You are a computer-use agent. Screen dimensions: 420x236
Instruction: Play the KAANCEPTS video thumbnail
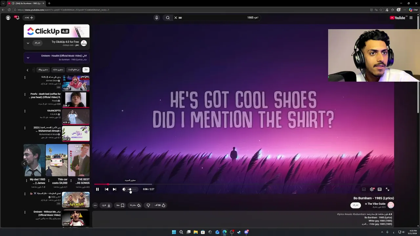pos(76,116)
